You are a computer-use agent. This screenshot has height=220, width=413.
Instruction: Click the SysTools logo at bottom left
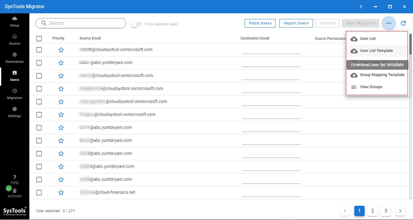[x=14, y=211]
